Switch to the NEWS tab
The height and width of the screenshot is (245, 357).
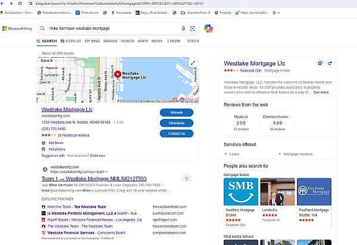click(157, 41)
